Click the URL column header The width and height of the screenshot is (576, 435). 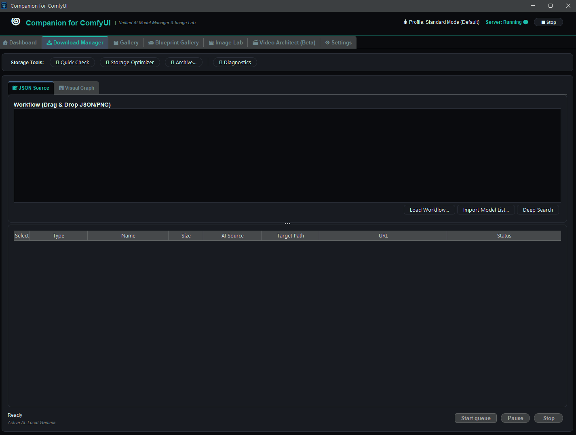383,235
